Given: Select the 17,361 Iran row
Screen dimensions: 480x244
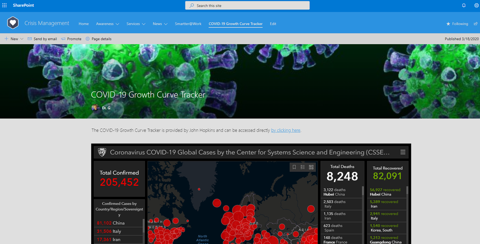Looking at the screenshot, I should click(x=118, y=239).
